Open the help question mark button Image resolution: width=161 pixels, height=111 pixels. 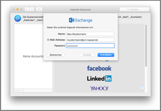point(142,87)
